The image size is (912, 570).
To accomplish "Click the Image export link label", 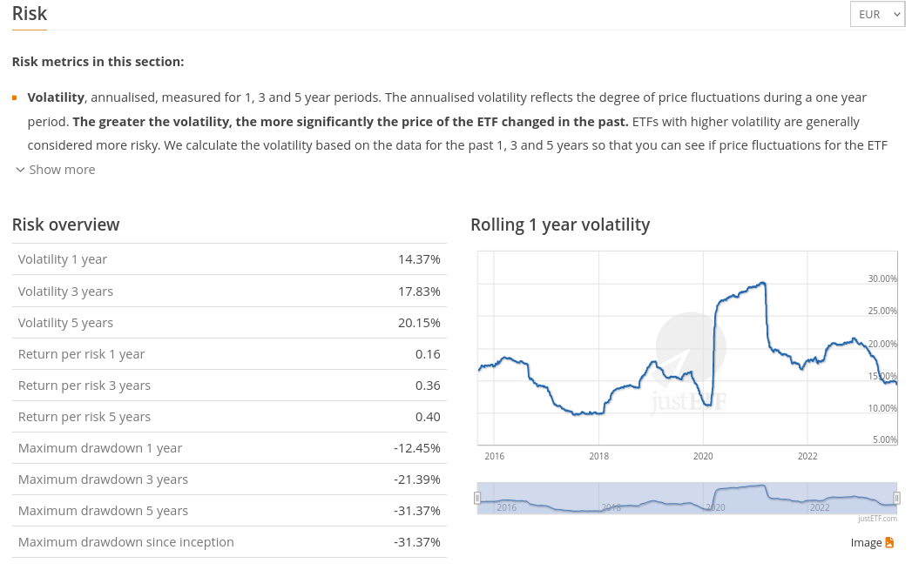I will point(866,543).
